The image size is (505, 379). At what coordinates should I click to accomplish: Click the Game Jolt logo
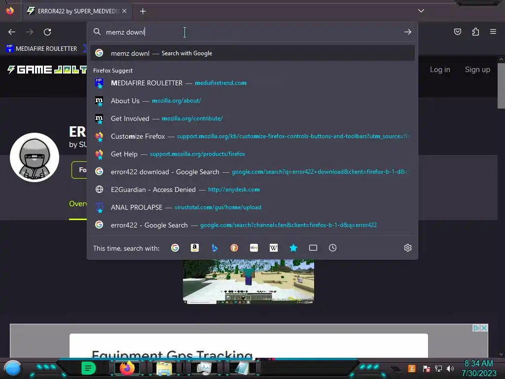pos(47,69)
